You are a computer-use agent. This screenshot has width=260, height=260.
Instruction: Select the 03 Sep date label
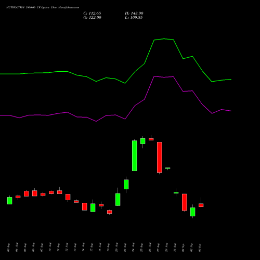tap(200, 248)
